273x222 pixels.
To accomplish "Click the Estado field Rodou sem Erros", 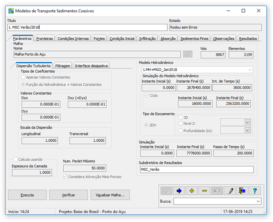I will [216, 28].
